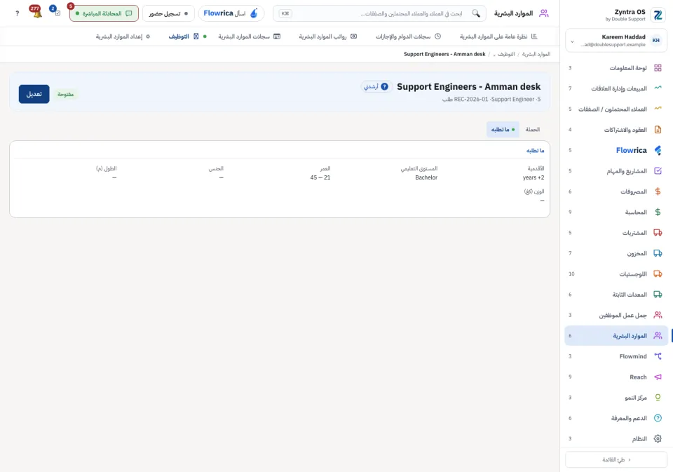
Task: Open لوحة المعلومات dashboard icon in sidebar
Action: [x=658, y=68]
